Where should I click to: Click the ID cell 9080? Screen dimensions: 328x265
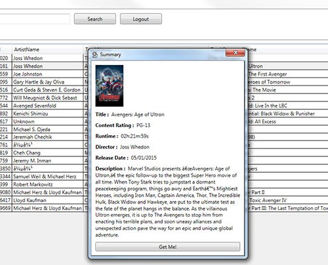(x=5, y=192)
